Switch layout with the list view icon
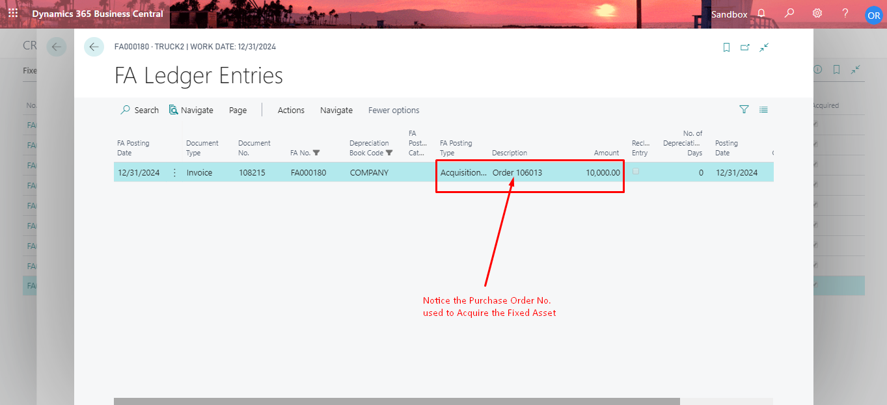 tap(763, 110)
